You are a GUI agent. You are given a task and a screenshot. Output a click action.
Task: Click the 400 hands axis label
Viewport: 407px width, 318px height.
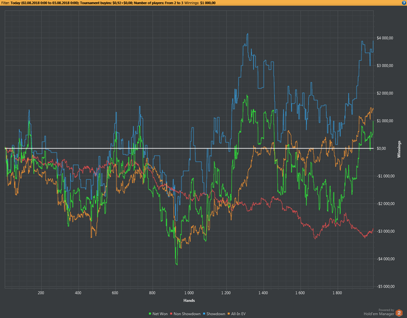tap(78, 293)
